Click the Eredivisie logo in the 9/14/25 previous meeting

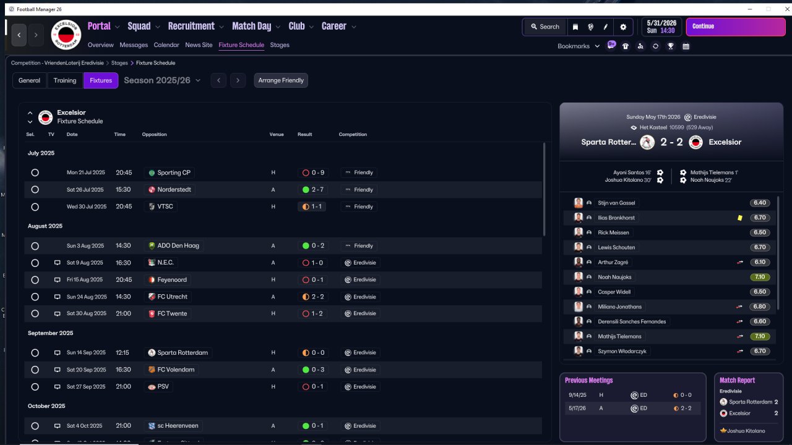click(x=634, y=395)
